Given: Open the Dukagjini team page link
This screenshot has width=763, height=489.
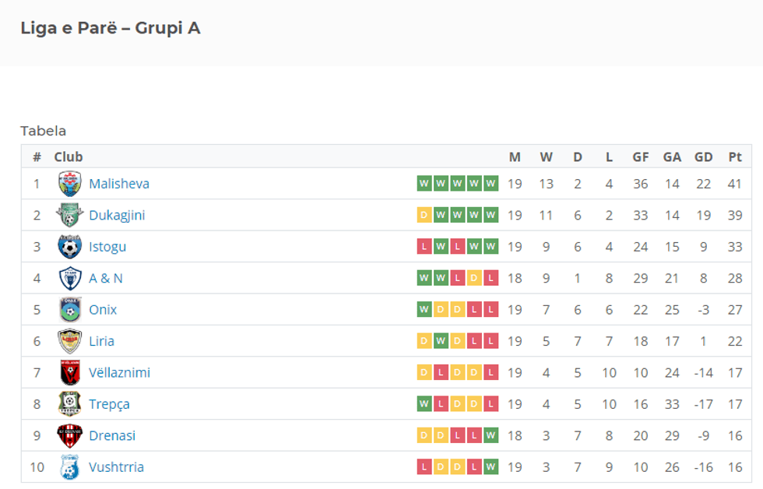Looking at the screenshot, I should point(117,216).
